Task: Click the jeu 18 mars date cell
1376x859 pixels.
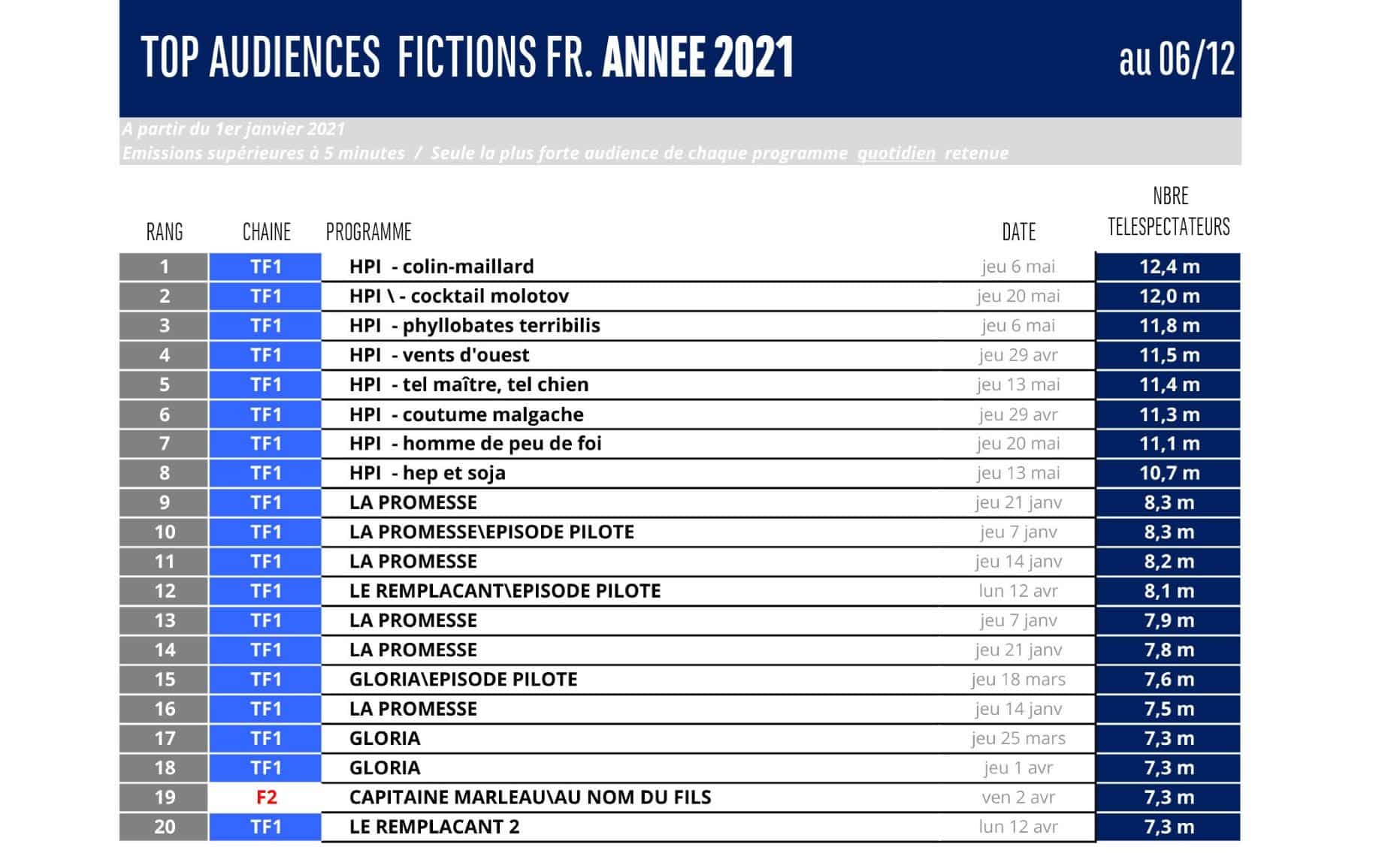Action: (x=1018, y=680)
